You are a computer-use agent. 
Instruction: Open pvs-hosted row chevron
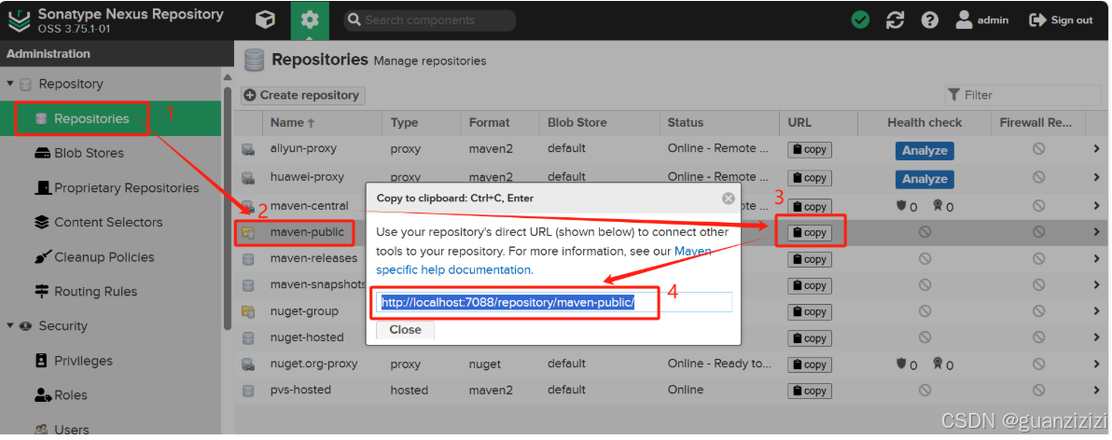pyautogui.click(x=1096, y=390)
